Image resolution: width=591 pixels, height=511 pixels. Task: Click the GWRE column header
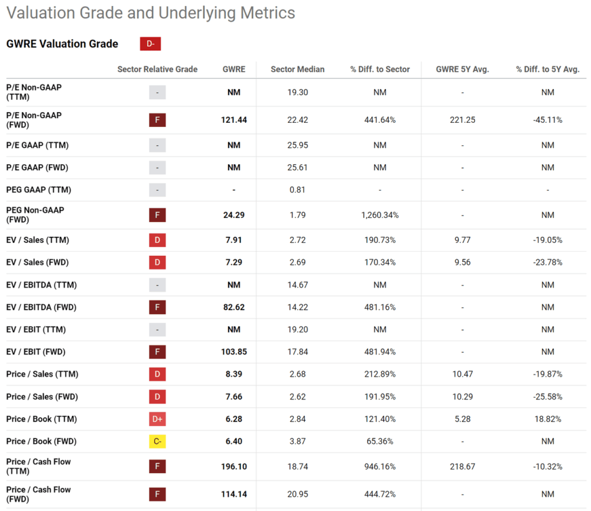tap(233, 69)
